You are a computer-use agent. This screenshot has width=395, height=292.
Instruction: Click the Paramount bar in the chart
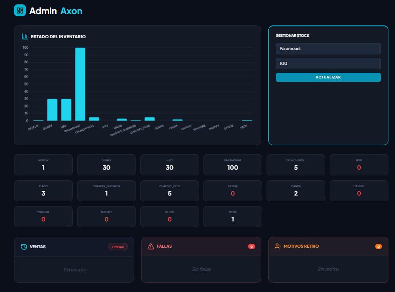(x=80, y=84)
